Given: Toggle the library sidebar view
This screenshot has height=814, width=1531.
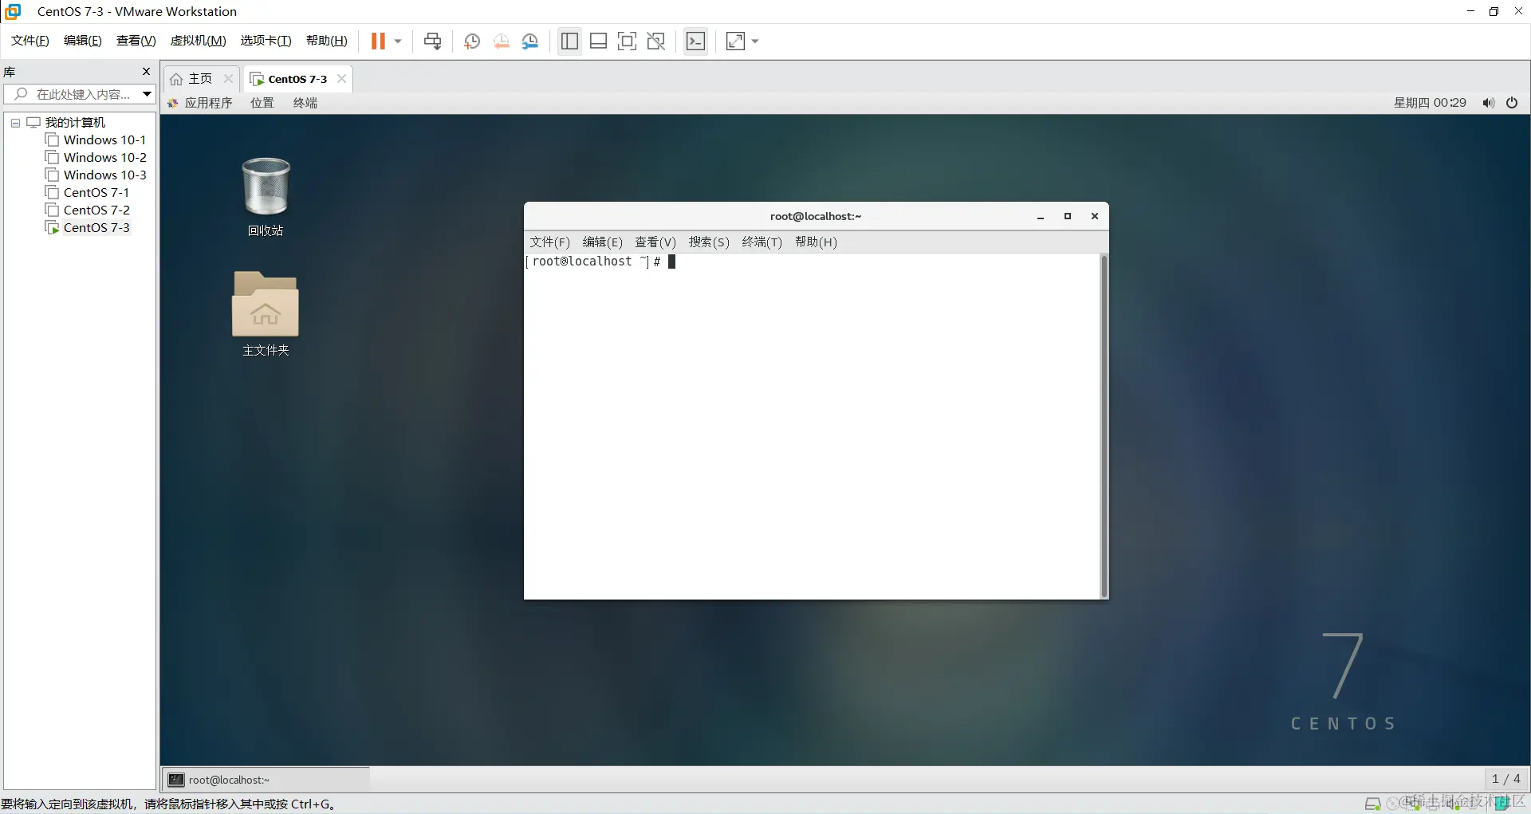Looking at the screenshot, I should click(569, 41).
